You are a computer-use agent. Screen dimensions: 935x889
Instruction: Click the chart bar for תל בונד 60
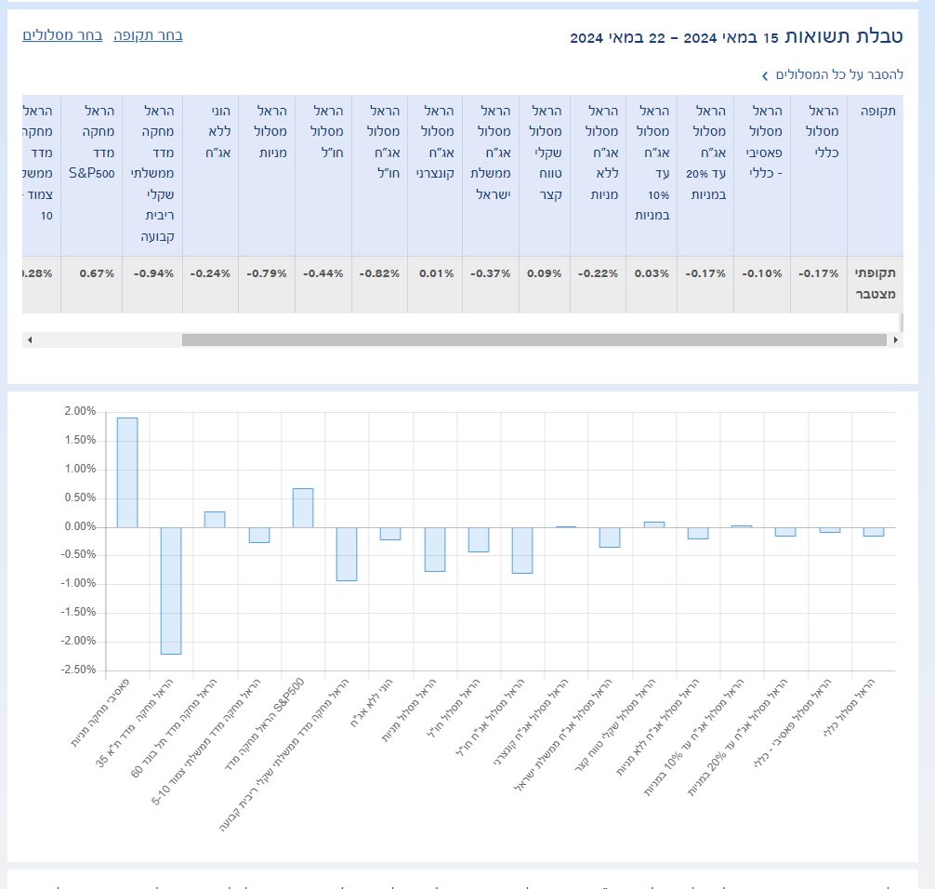(x=215, y=520)
